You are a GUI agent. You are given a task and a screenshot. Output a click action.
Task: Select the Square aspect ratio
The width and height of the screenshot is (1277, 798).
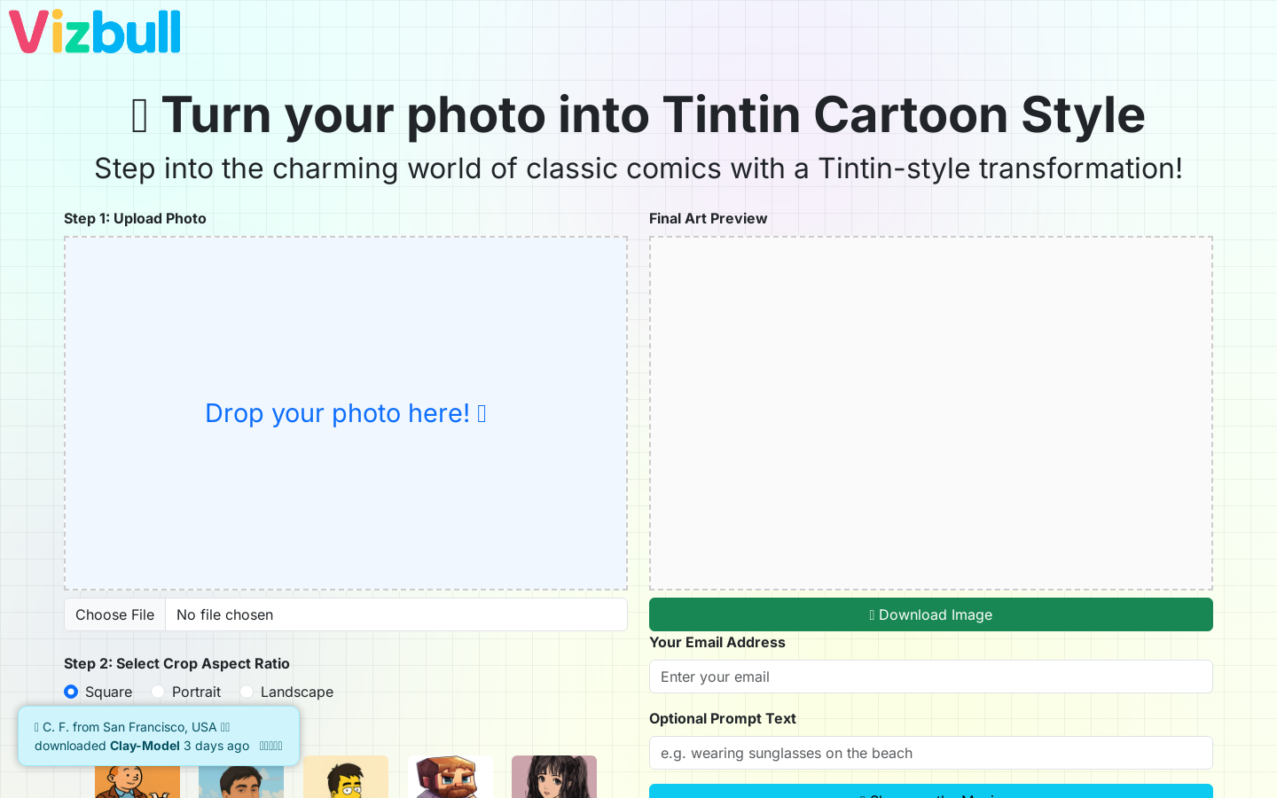click(71, 692)
